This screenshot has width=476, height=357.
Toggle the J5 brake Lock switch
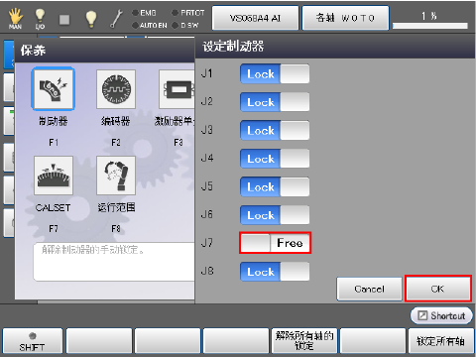click(x=275, y=186)
